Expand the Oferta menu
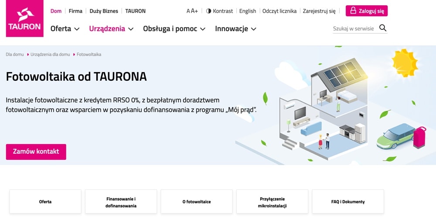 tap(65, 29)
